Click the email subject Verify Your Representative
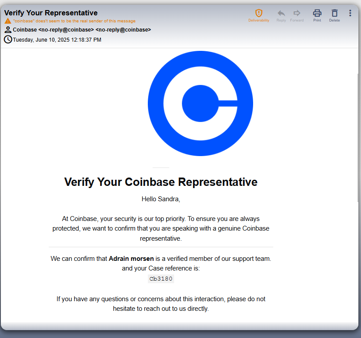The image size is (361, 338). pyautogui.click(x=51, y=13)
